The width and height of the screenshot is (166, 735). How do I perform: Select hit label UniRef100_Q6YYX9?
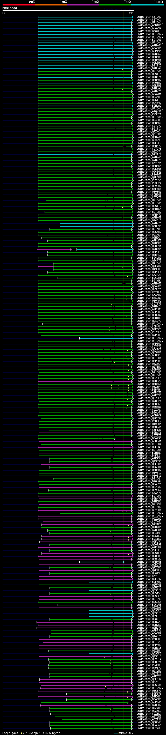coord(149,728)
